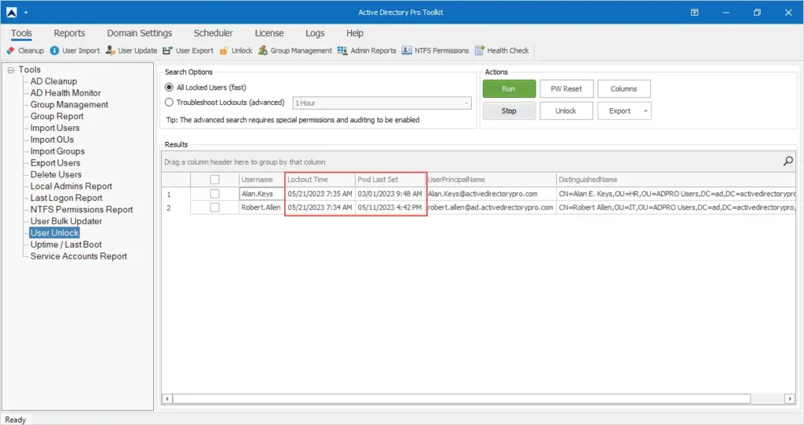Click the Stop button
The image size is (804, 425).
click(509, 111)
